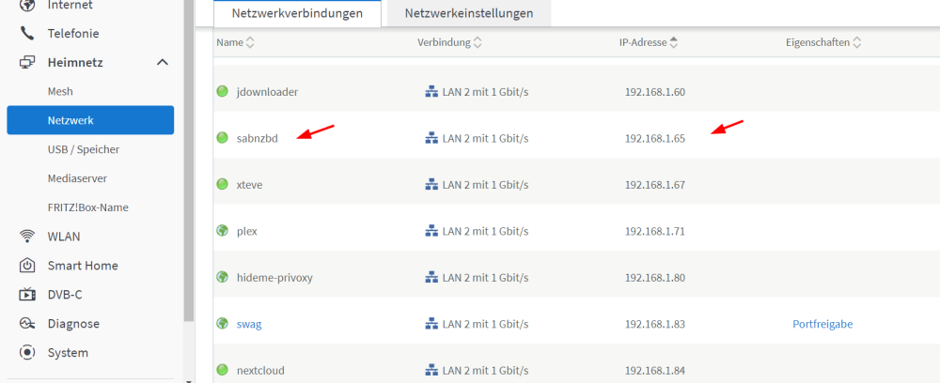Click the LAN network icon in nextcloud row
Image resolution: width=940 pixels, height=383 pixels.
tap(431, 371)
